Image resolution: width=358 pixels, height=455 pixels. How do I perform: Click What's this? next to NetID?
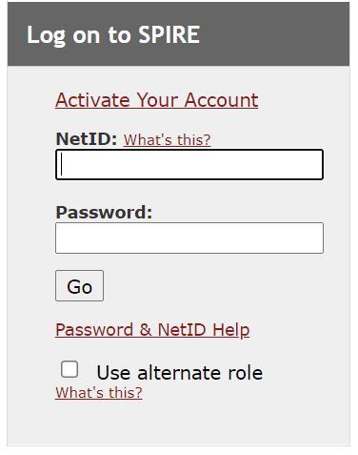167,140
